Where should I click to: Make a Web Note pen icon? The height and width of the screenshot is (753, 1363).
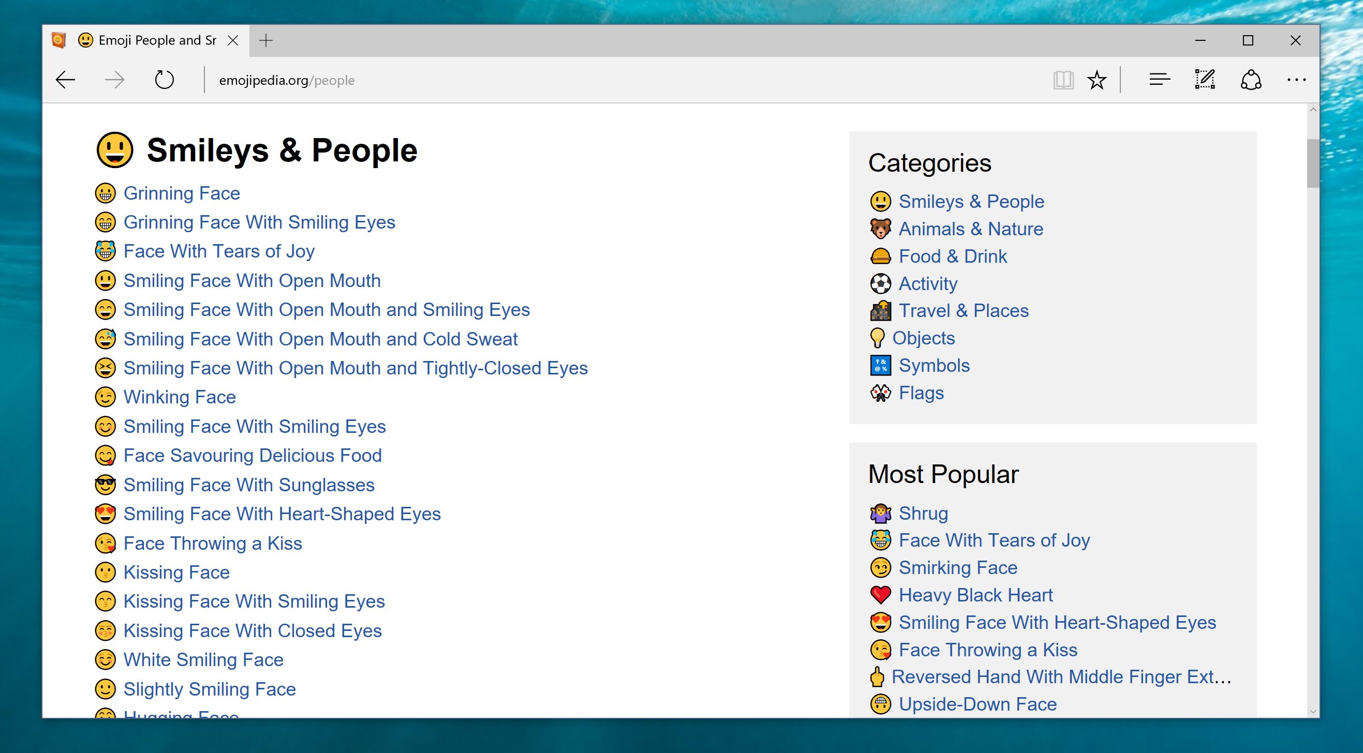tap(1205, 80)
